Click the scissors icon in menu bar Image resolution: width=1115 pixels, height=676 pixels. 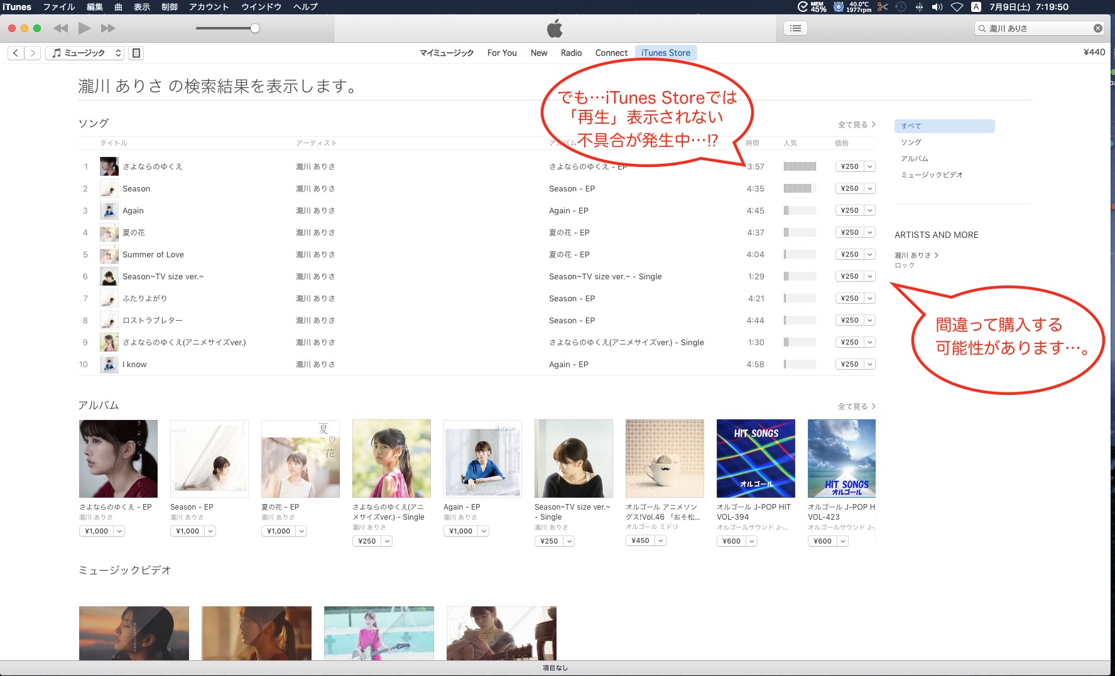click(883, 7)
